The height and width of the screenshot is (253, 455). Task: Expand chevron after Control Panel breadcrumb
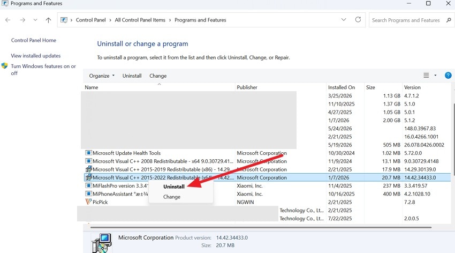[110, 20]
